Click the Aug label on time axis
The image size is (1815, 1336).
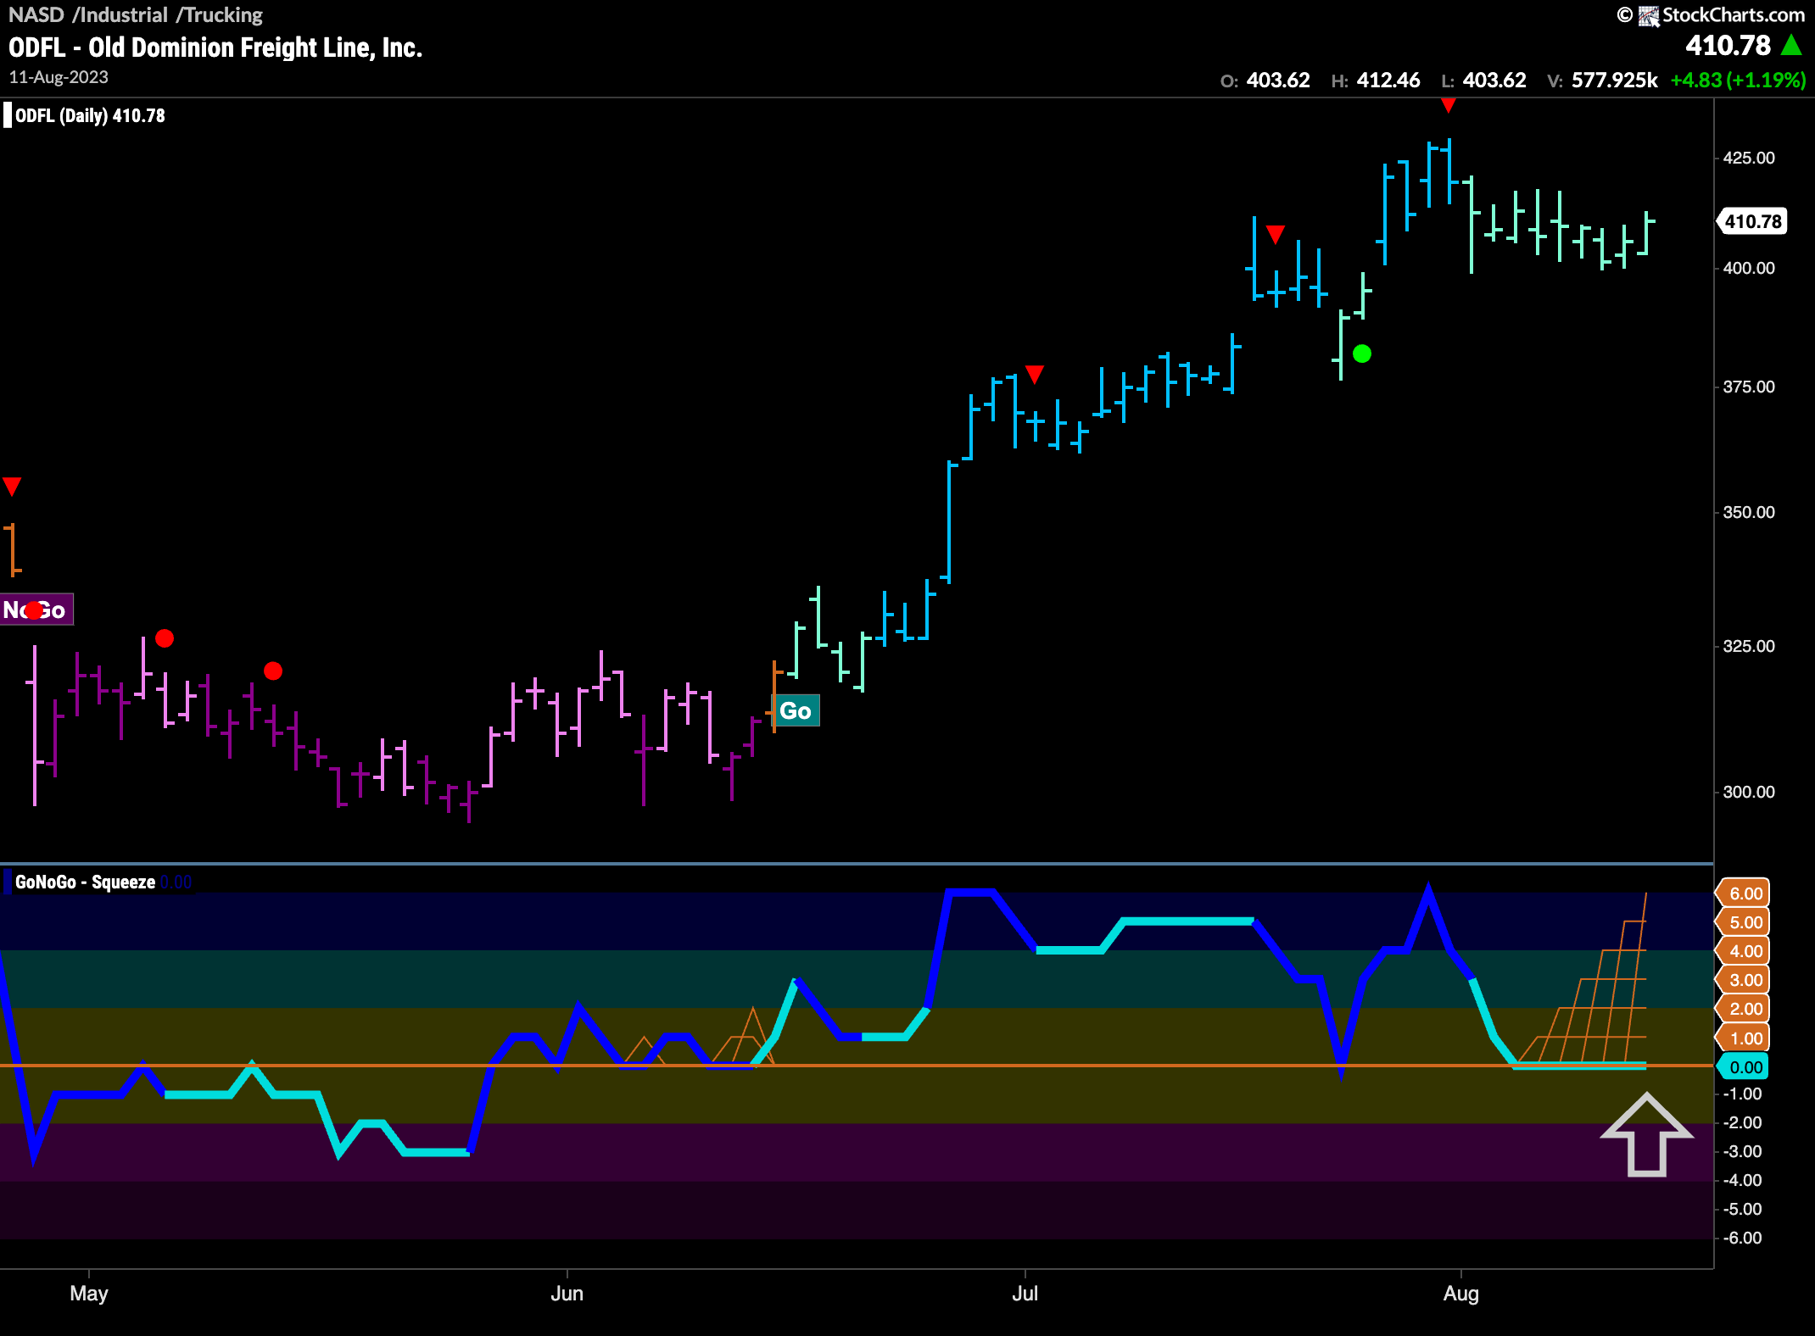pos(1461,1294)
